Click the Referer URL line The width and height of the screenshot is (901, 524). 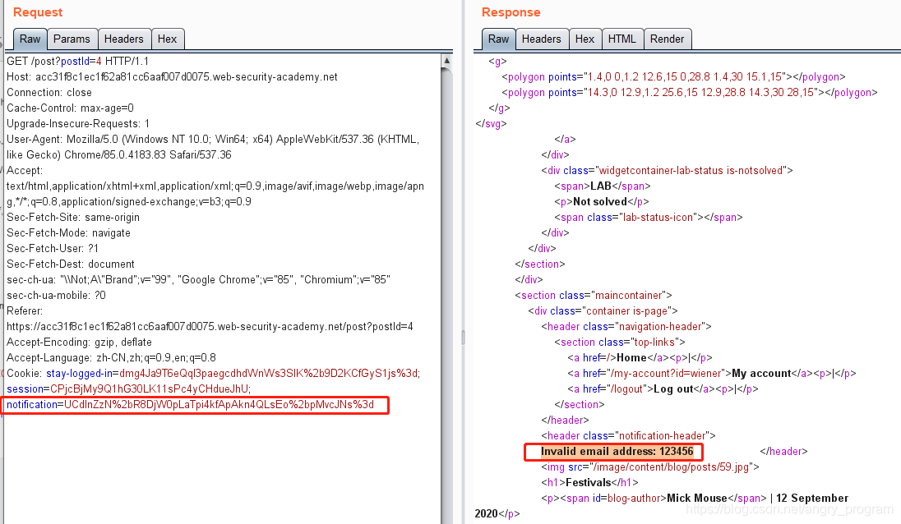point(210,327)
